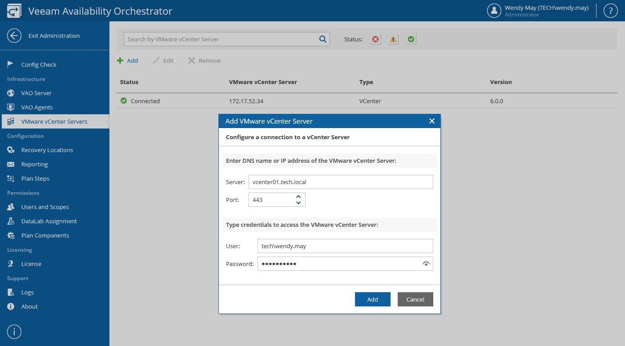The width and height of the screenshot is (625, 346).
Task: Click the Server name input field
Action: coord(341,182)
